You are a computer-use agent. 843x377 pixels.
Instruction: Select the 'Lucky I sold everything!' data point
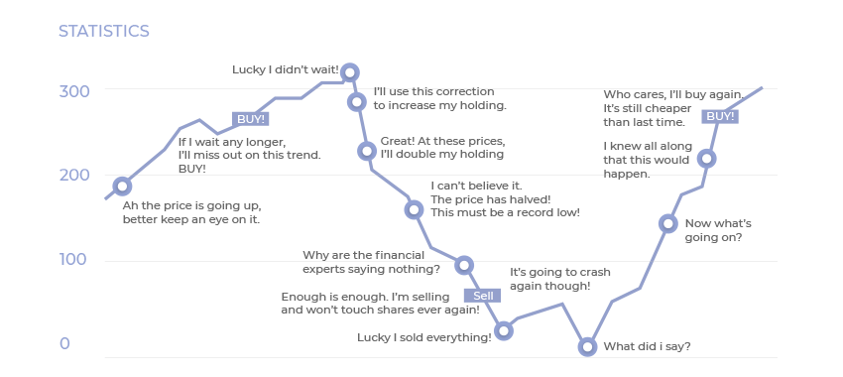(503, 330)
